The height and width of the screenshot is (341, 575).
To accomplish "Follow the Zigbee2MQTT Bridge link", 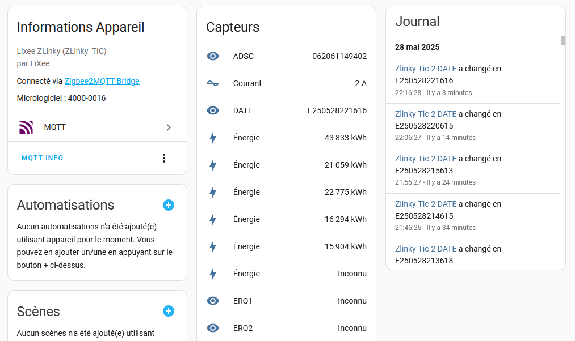I will point(102,81).
